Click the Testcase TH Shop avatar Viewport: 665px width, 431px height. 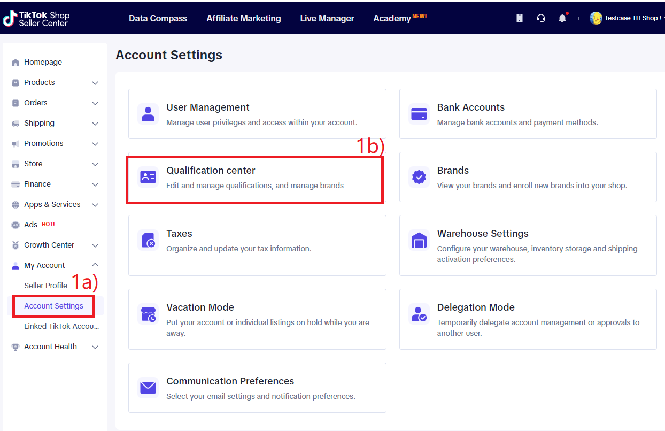[x=596, y=18]
